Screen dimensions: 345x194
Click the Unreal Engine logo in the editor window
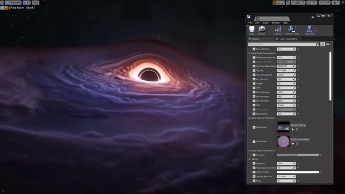(249, 17)
